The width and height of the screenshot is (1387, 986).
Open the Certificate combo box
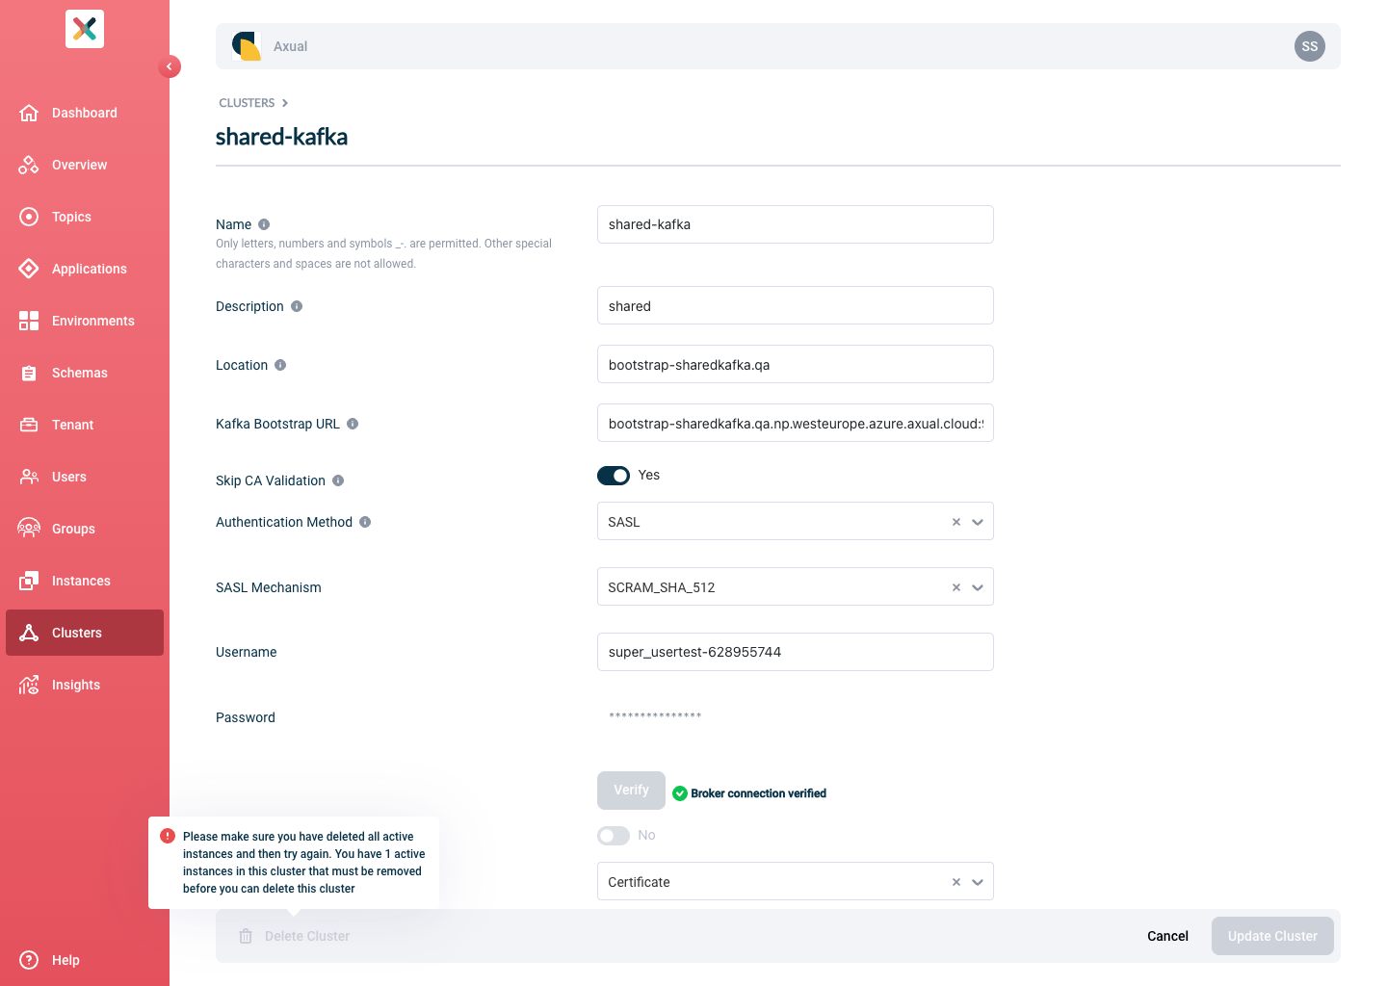796,881
